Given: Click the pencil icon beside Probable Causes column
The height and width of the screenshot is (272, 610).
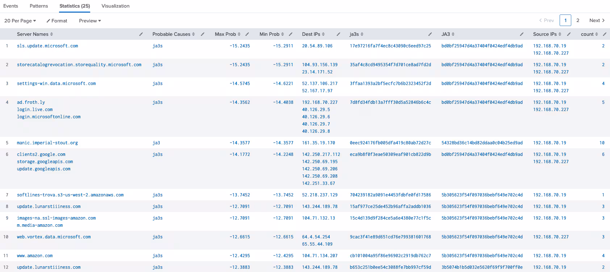Looking at the screenshot, I should (x=202, y=34).
